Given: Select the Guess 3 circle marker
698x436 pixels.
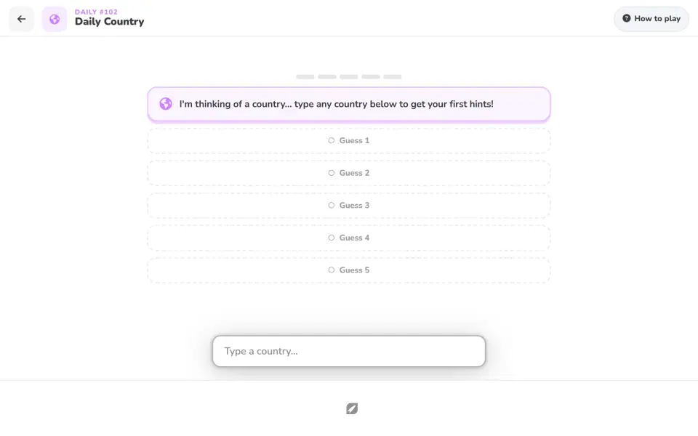Looking at the screenshot, I should tap(332, 205).
